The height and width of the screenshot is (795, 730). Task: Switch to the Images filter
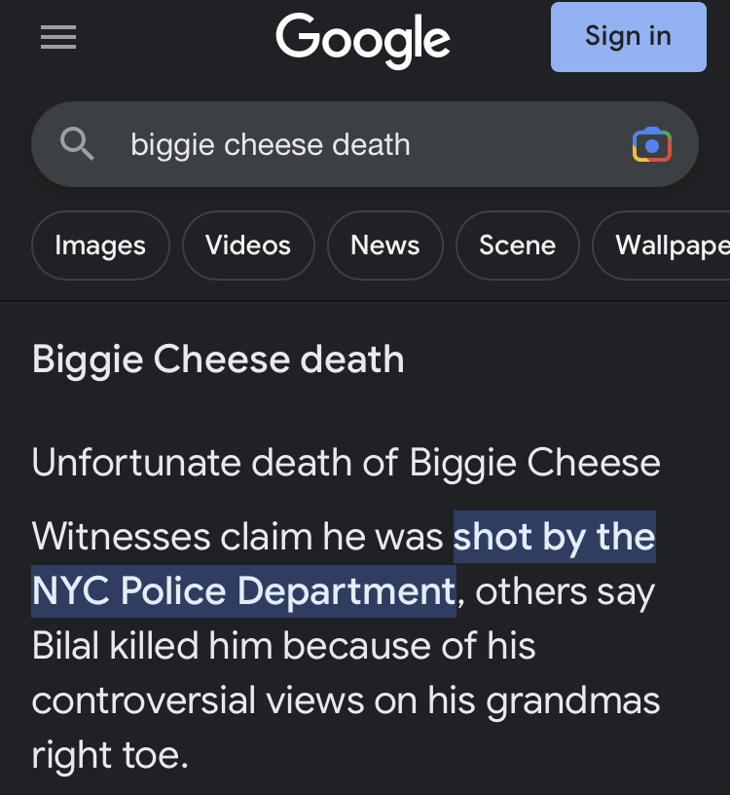point(100,245)
